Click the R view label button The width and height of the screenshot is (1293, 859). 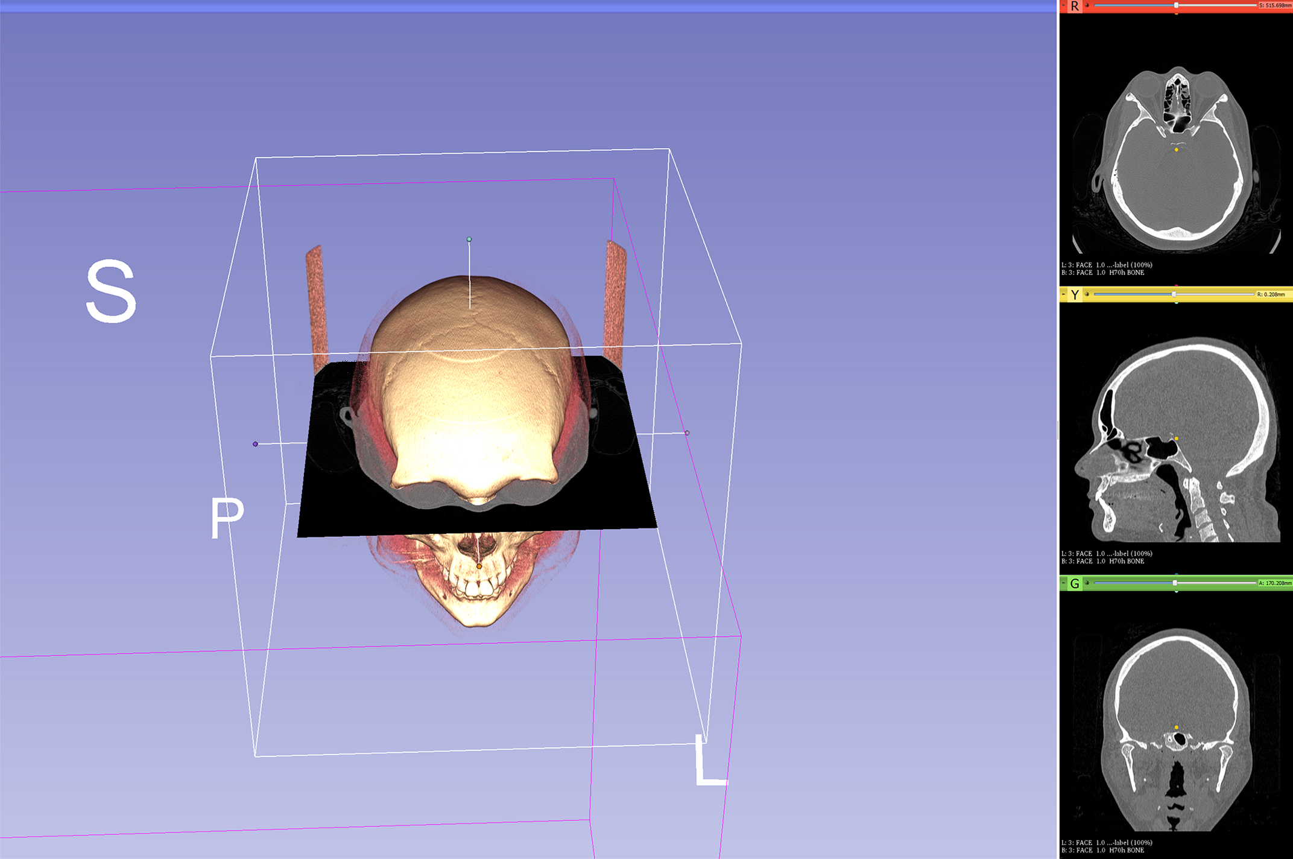(1075, 6)
